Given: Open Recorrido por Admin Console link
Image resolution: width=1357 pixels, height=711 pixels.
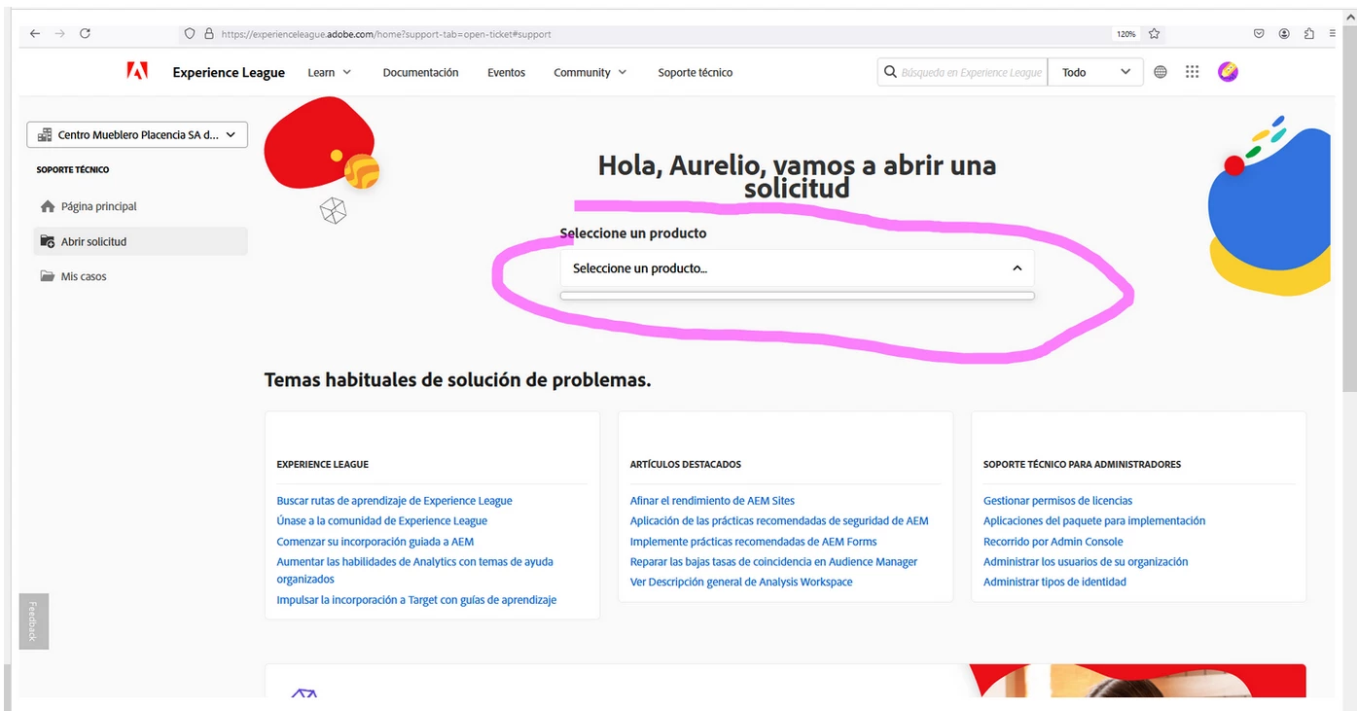Looking at the screenshot, I should (1053, 542).
